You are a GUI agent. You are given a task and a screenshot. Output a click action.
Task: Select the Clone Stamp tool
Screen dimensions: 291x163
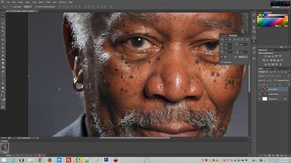[x=3, y=48]
